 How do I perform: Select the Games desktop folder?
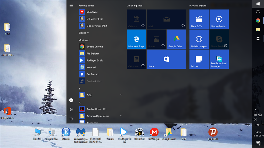pyautogui.click(x=110, y=134)
